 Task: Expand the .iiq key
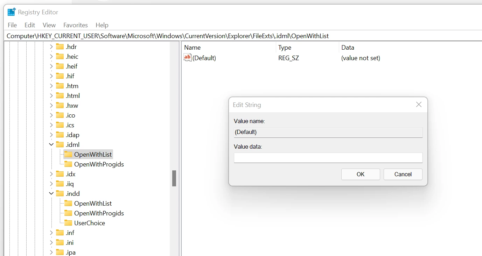51,184
